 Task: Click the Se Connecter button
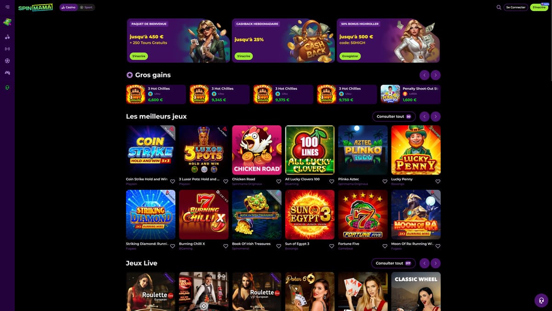516,7
